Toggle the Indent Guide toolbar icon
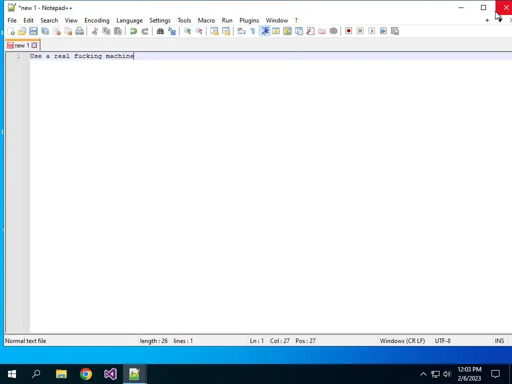512x384 pixels. pos(265,31)
